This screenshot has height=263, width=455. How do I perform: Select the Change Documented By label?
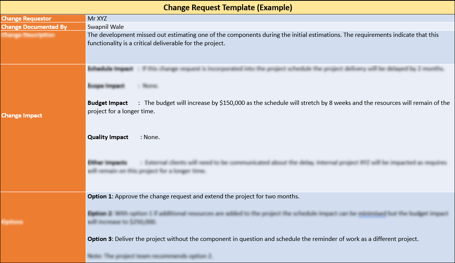(34, 27)
